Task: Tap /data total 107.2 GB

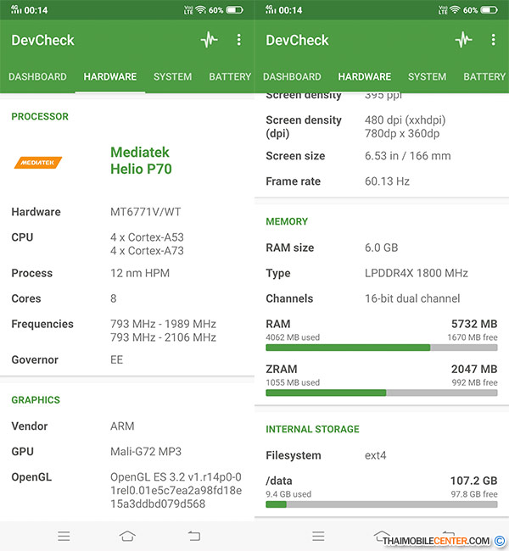Action: click(x=474, y=481)
